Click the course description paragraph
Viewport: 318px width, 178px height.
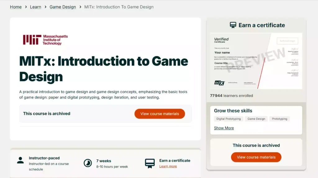point(103,95)
